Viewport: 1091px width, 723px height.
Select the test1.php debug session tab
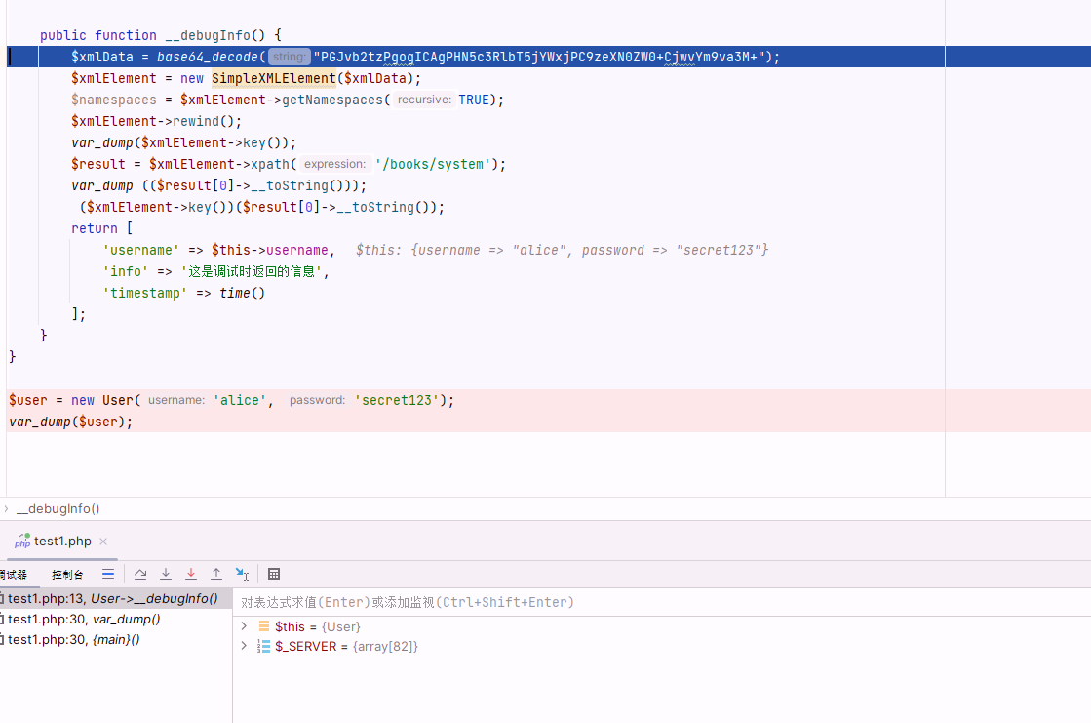[62, 542]
